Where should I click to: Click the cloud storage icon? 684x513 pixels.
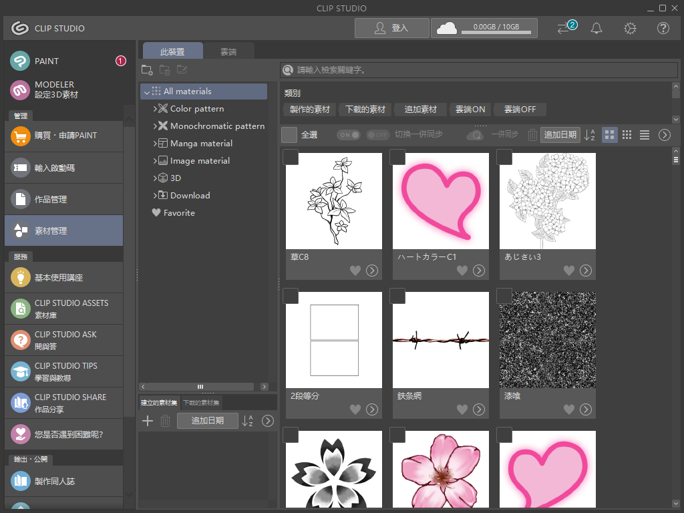point(446,28)
